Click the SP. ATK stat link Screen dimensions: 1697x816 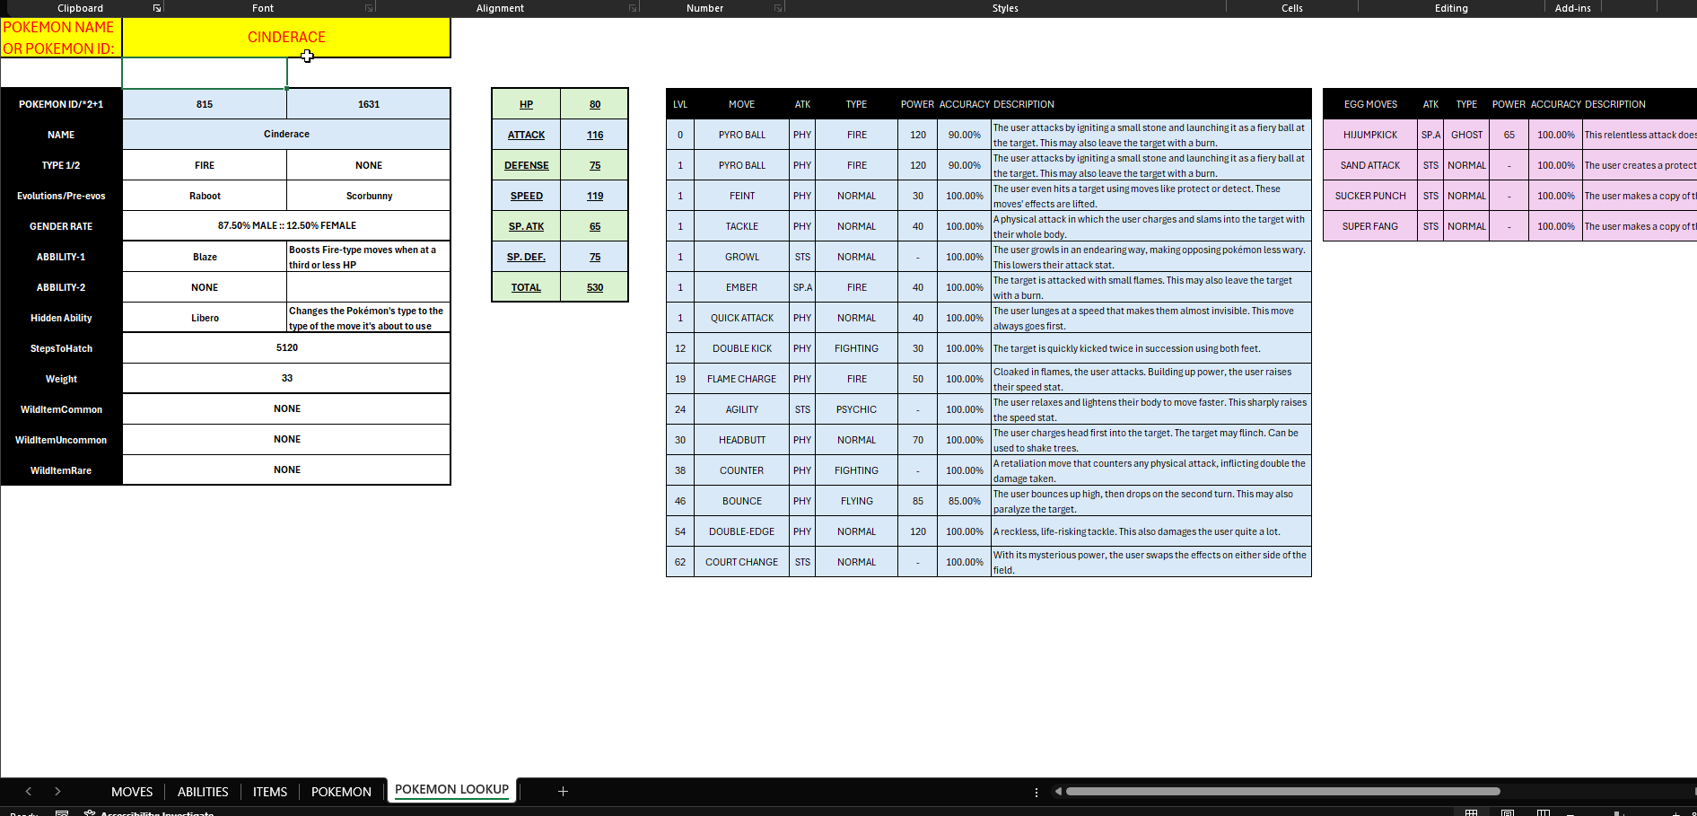(x=526, y=226)
